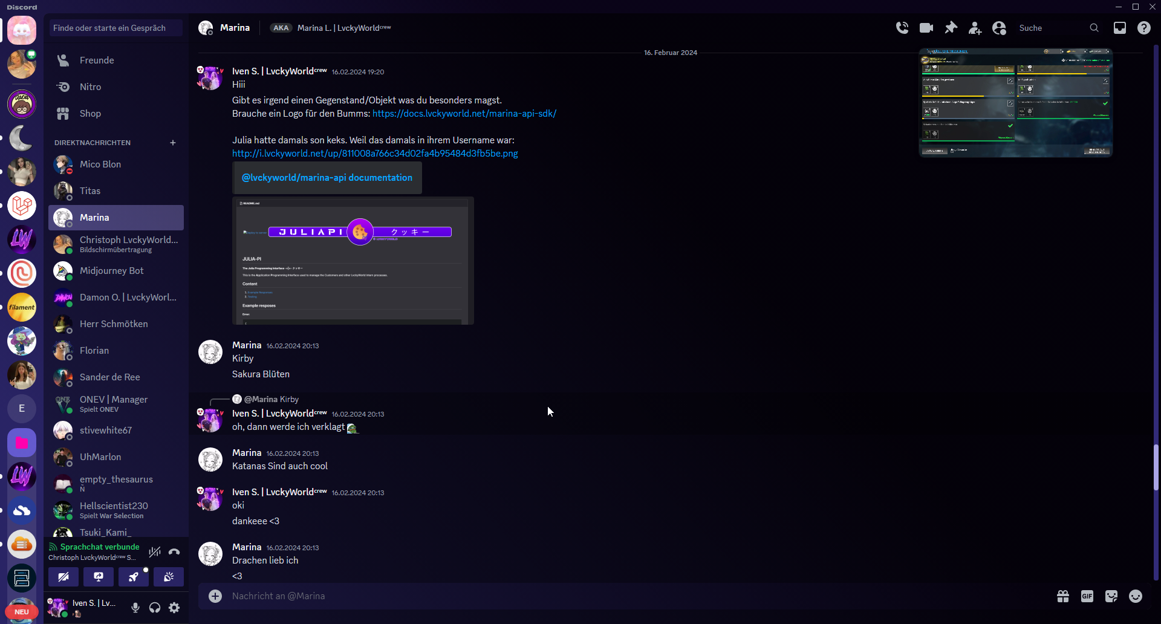This screenshot has height=624, width=1161.
Task: Open pinned messages with the pin icon
Action: click(x=951, y=28)
